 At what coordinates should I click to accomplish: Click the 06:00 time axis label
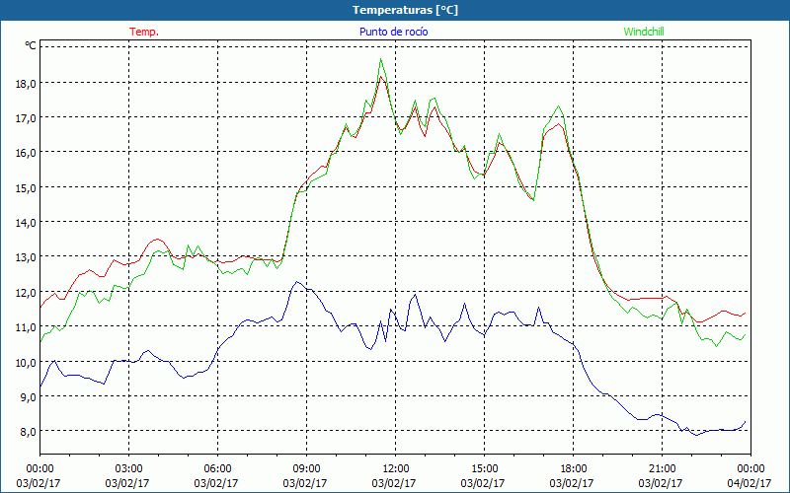(x=217, y=469)
